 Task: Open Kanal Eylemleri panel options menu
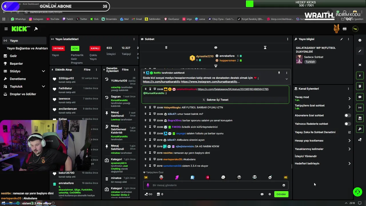tap(348, 89)
